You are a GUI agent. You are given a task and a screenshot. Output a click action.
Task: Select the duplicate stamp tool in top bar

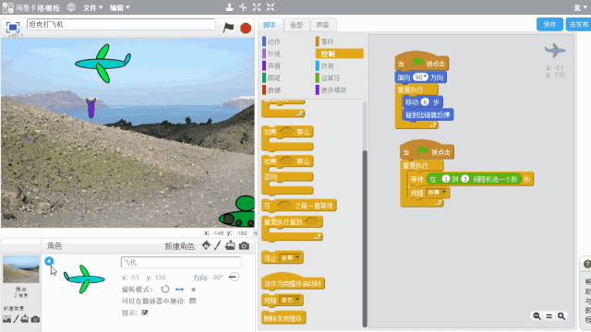point(229,7)
